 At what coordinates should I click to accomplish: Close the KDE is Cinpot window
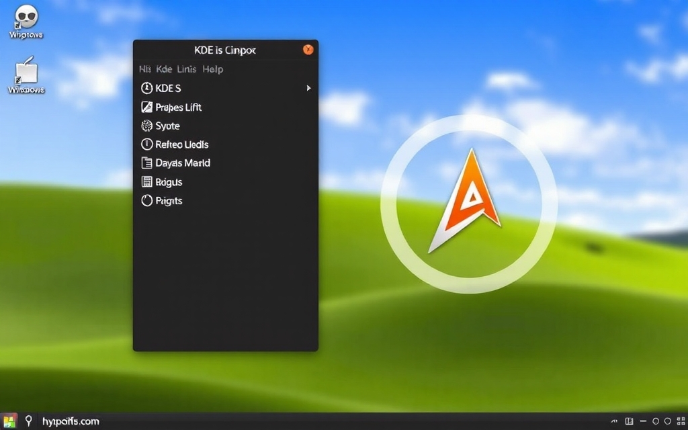coord(308,50)
